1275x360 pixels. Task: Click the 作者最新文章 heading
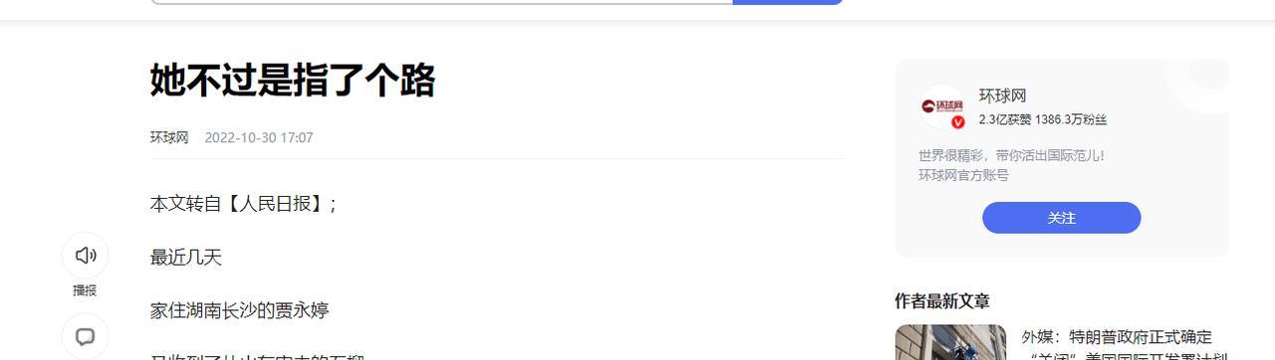click(x=942, y=301)
